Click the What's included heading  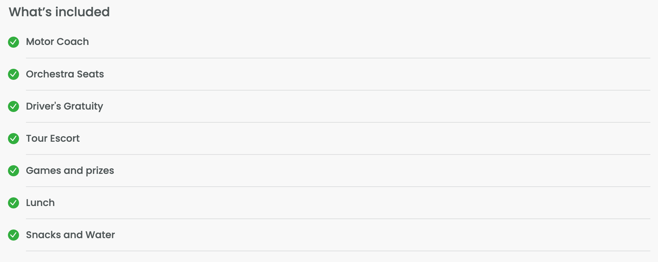point(59,12)
